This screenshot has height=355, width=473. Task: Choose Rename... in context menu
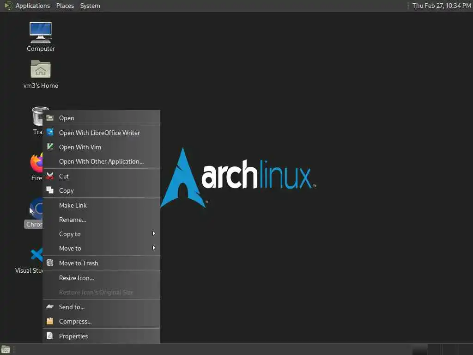click(x=101, y=220)
